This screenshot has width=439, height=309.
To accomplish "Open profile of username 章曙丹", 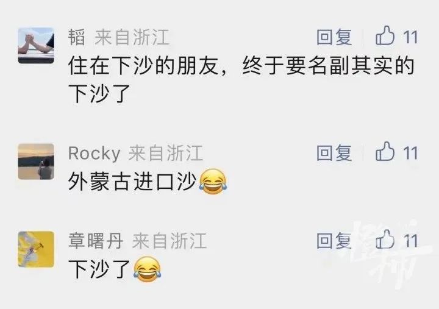I will [x=96, y=241].
